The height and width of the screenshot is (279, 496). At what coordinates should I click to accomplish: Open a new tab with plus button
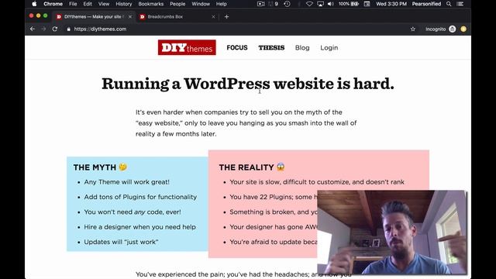pyautogui.click(x=226, y=17)
